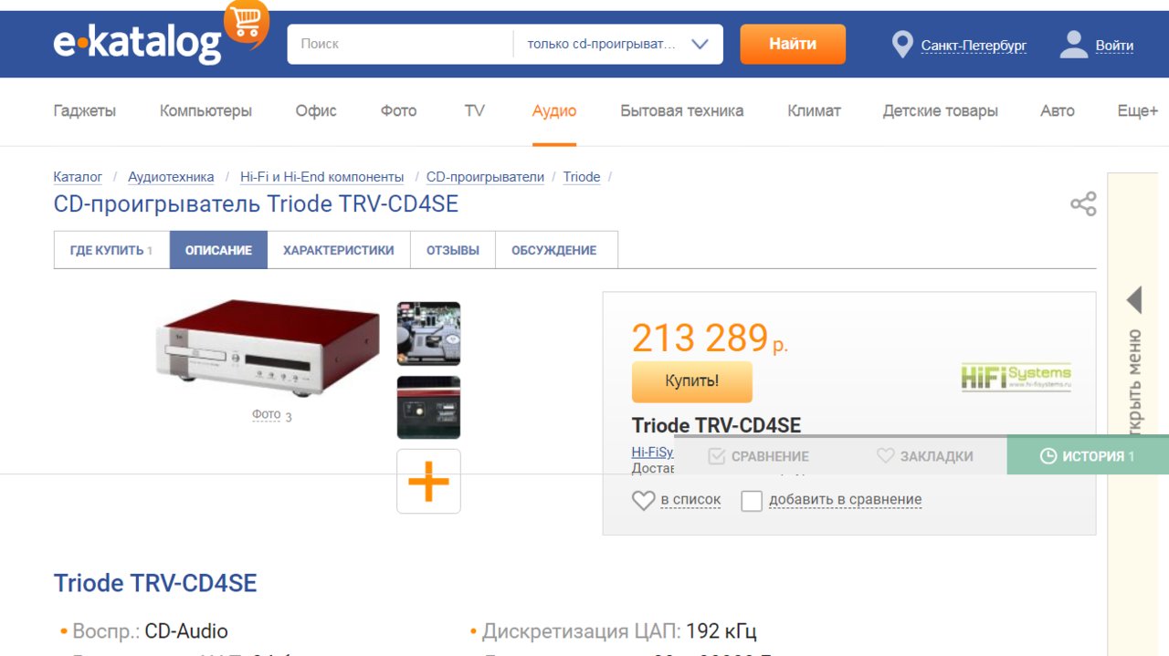Open the Отзывы tab
The width and height of the screenshot is (1169, 656).
pyautogui.click(x=453, y=250)
